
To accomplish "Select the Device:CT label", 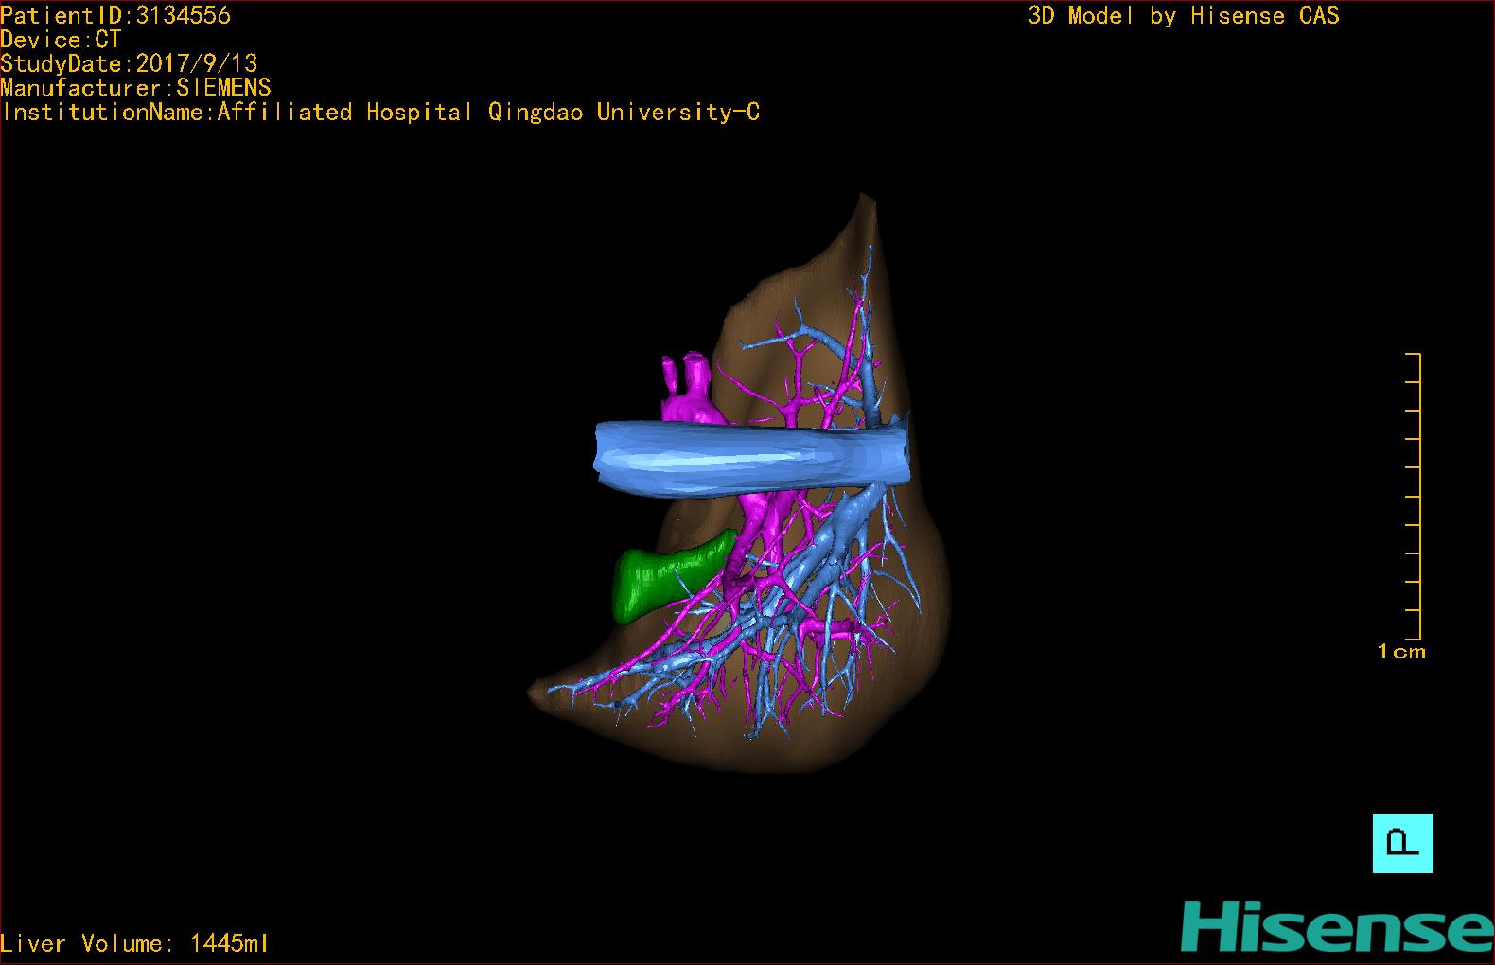I will tap(61, 40).
